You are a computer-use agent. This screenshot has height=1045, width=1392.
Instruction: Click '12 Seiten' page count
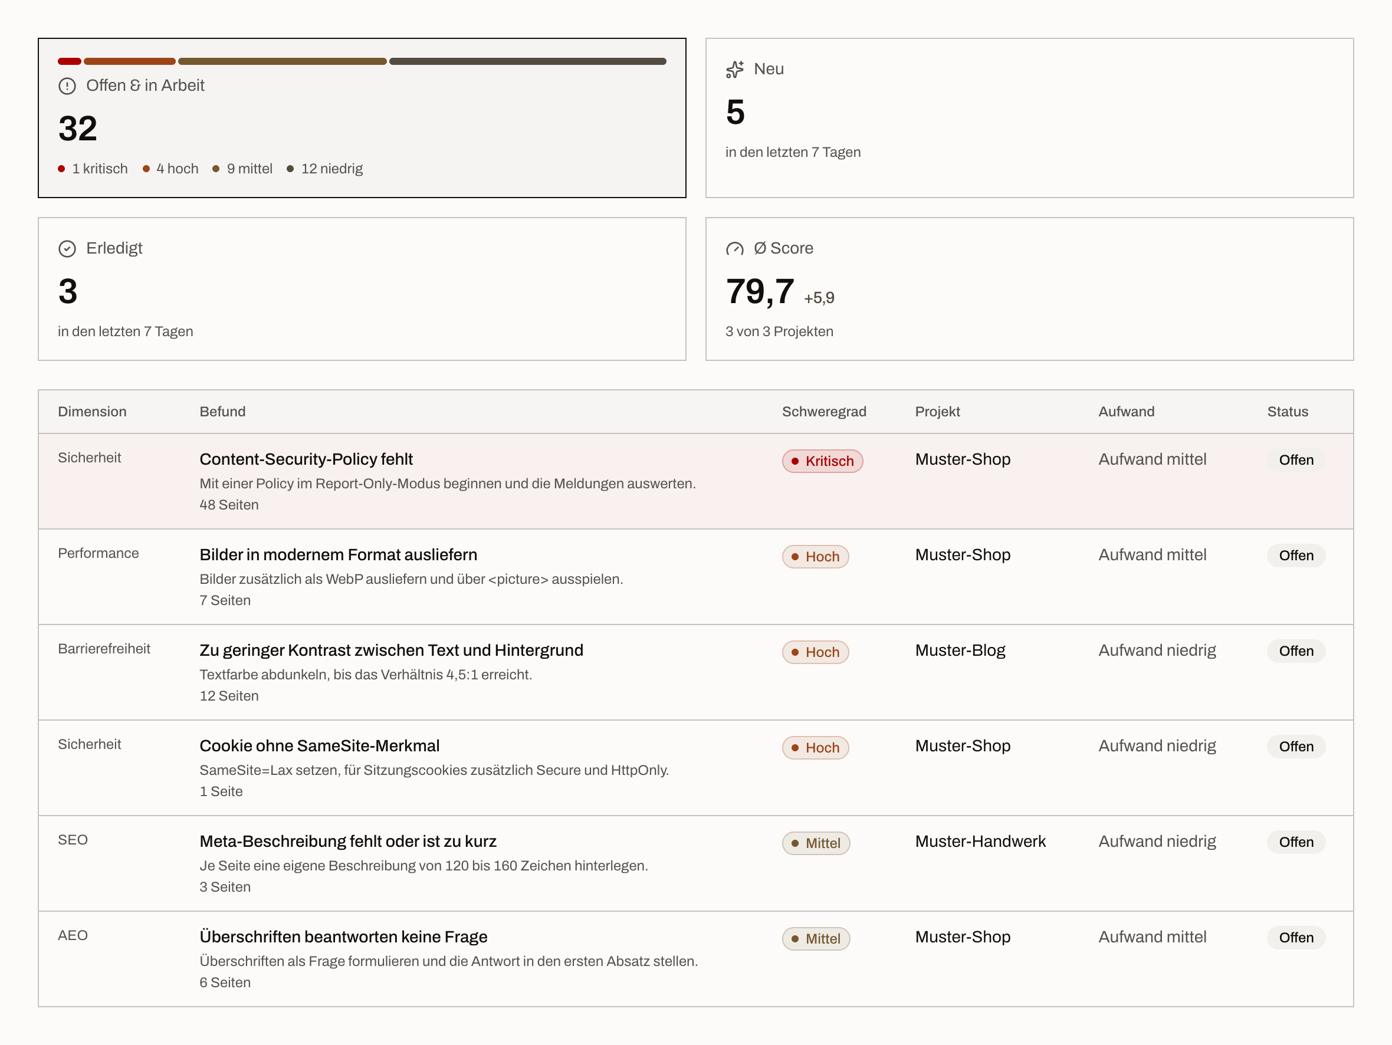(228, 696)
